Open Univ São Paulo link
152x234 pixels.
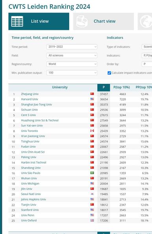coord(31,173)
